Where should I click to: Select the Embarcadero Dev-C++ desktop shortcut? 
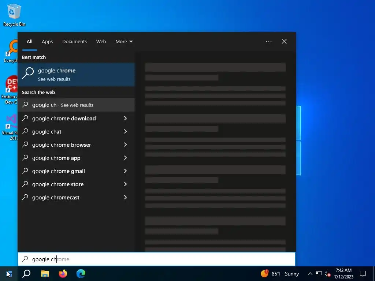pyautogui.click(x=10, y=90)
